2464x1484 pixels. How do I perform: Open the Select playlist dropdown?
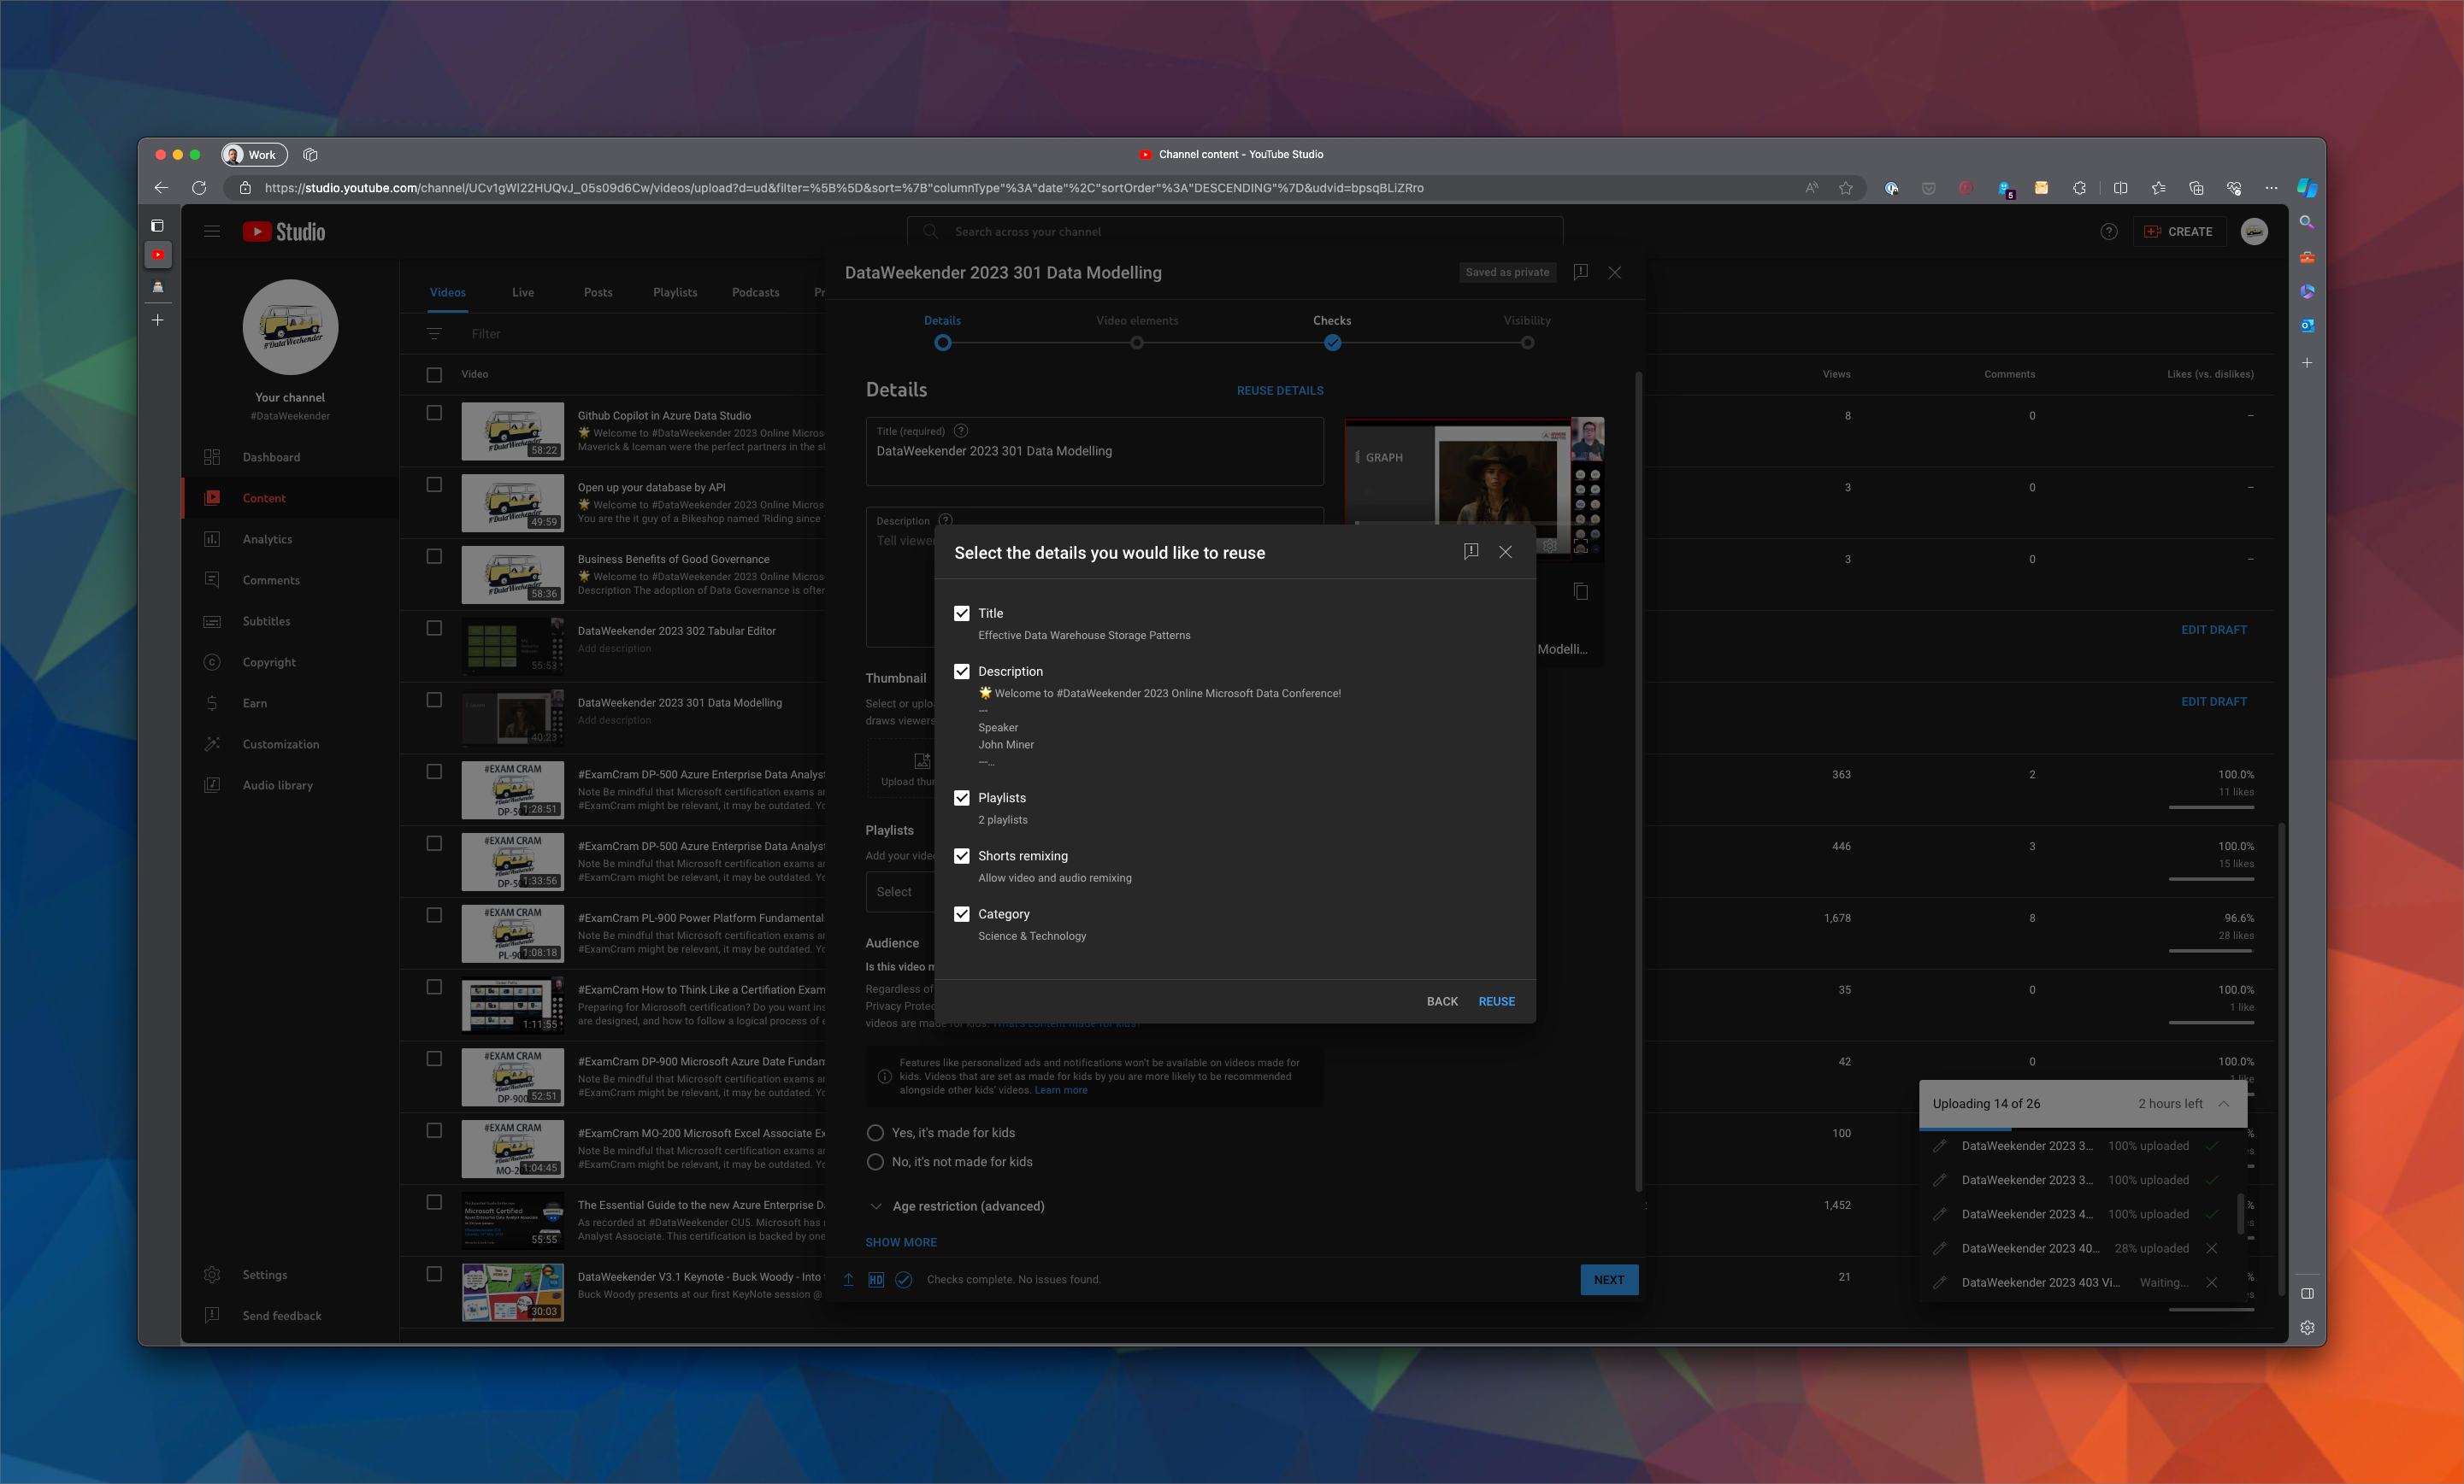(897, 891)
